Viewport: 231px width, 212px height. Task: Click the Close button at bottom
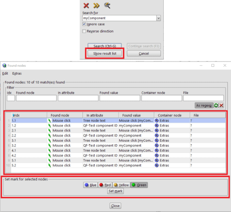coord(115,206)
